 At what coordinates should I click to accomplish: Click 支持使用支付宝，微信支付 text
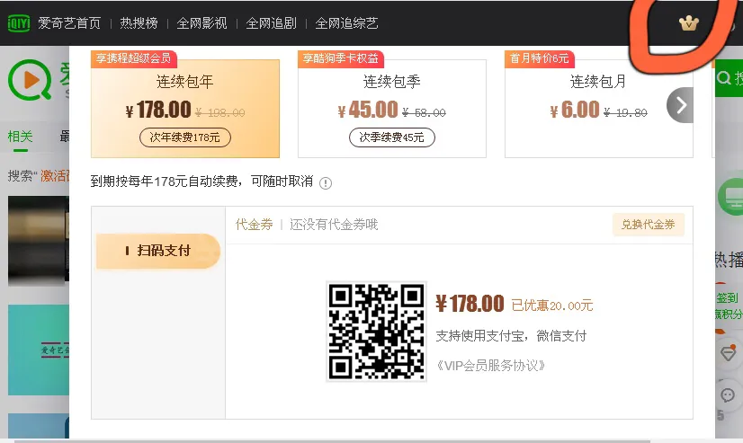(511, 336)
